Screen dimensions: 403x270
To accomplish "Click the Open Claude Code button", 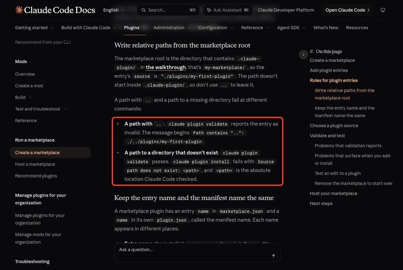I will click(x=348, y=10).
